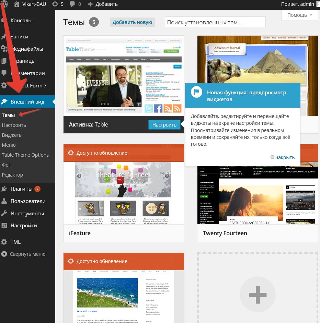This screenshot has width=320, height=323.
Task: Click the gear icon beside TML
Action: click(4, 242)
